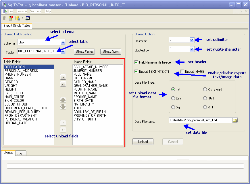Switch to the Unload bottom tab
250x184 pixels.
tap(8, 153)
